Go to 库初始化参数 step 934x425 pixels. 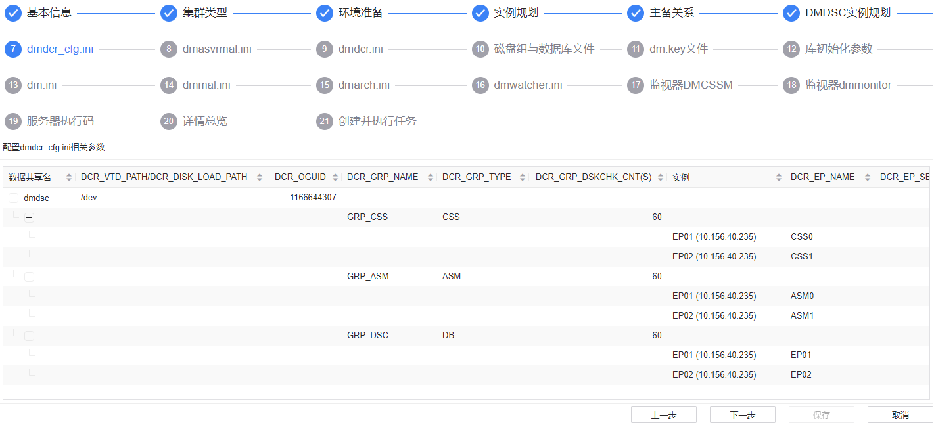coord(839,49)
